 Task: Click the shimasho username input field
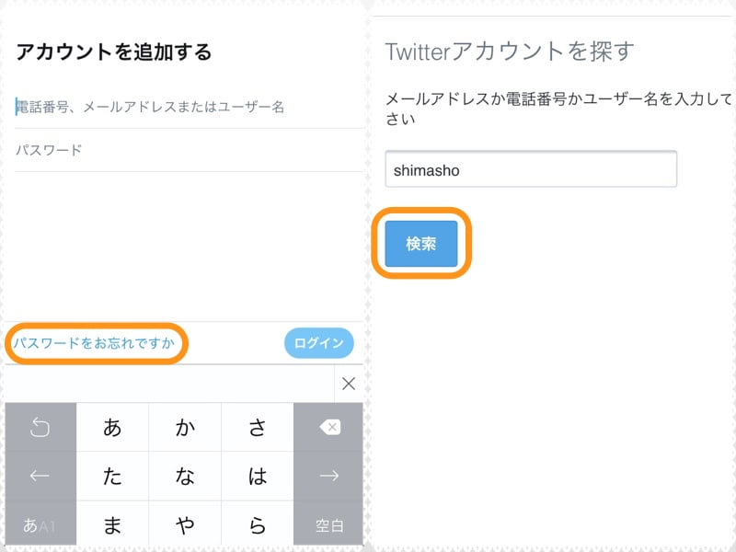pyautogui.click(x=531, y=168)
